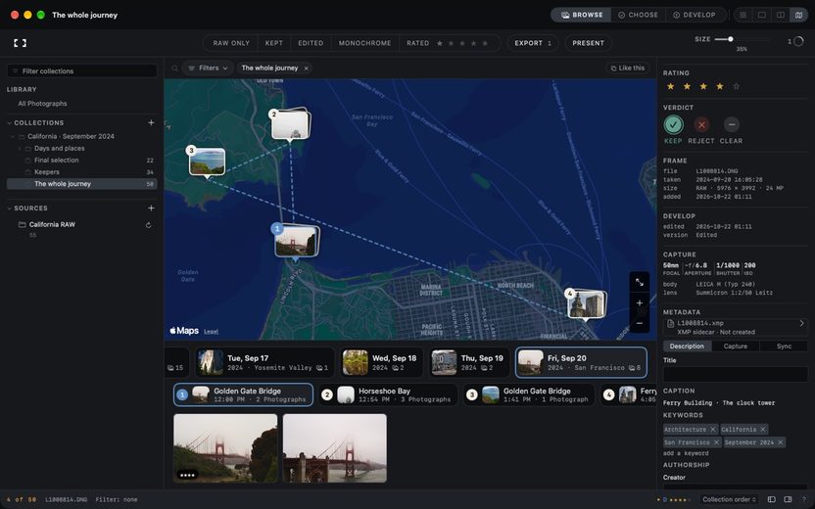Viewport: 815px width, 509px height.
Task: Switch to single image view layout
Action: point(761,15)
